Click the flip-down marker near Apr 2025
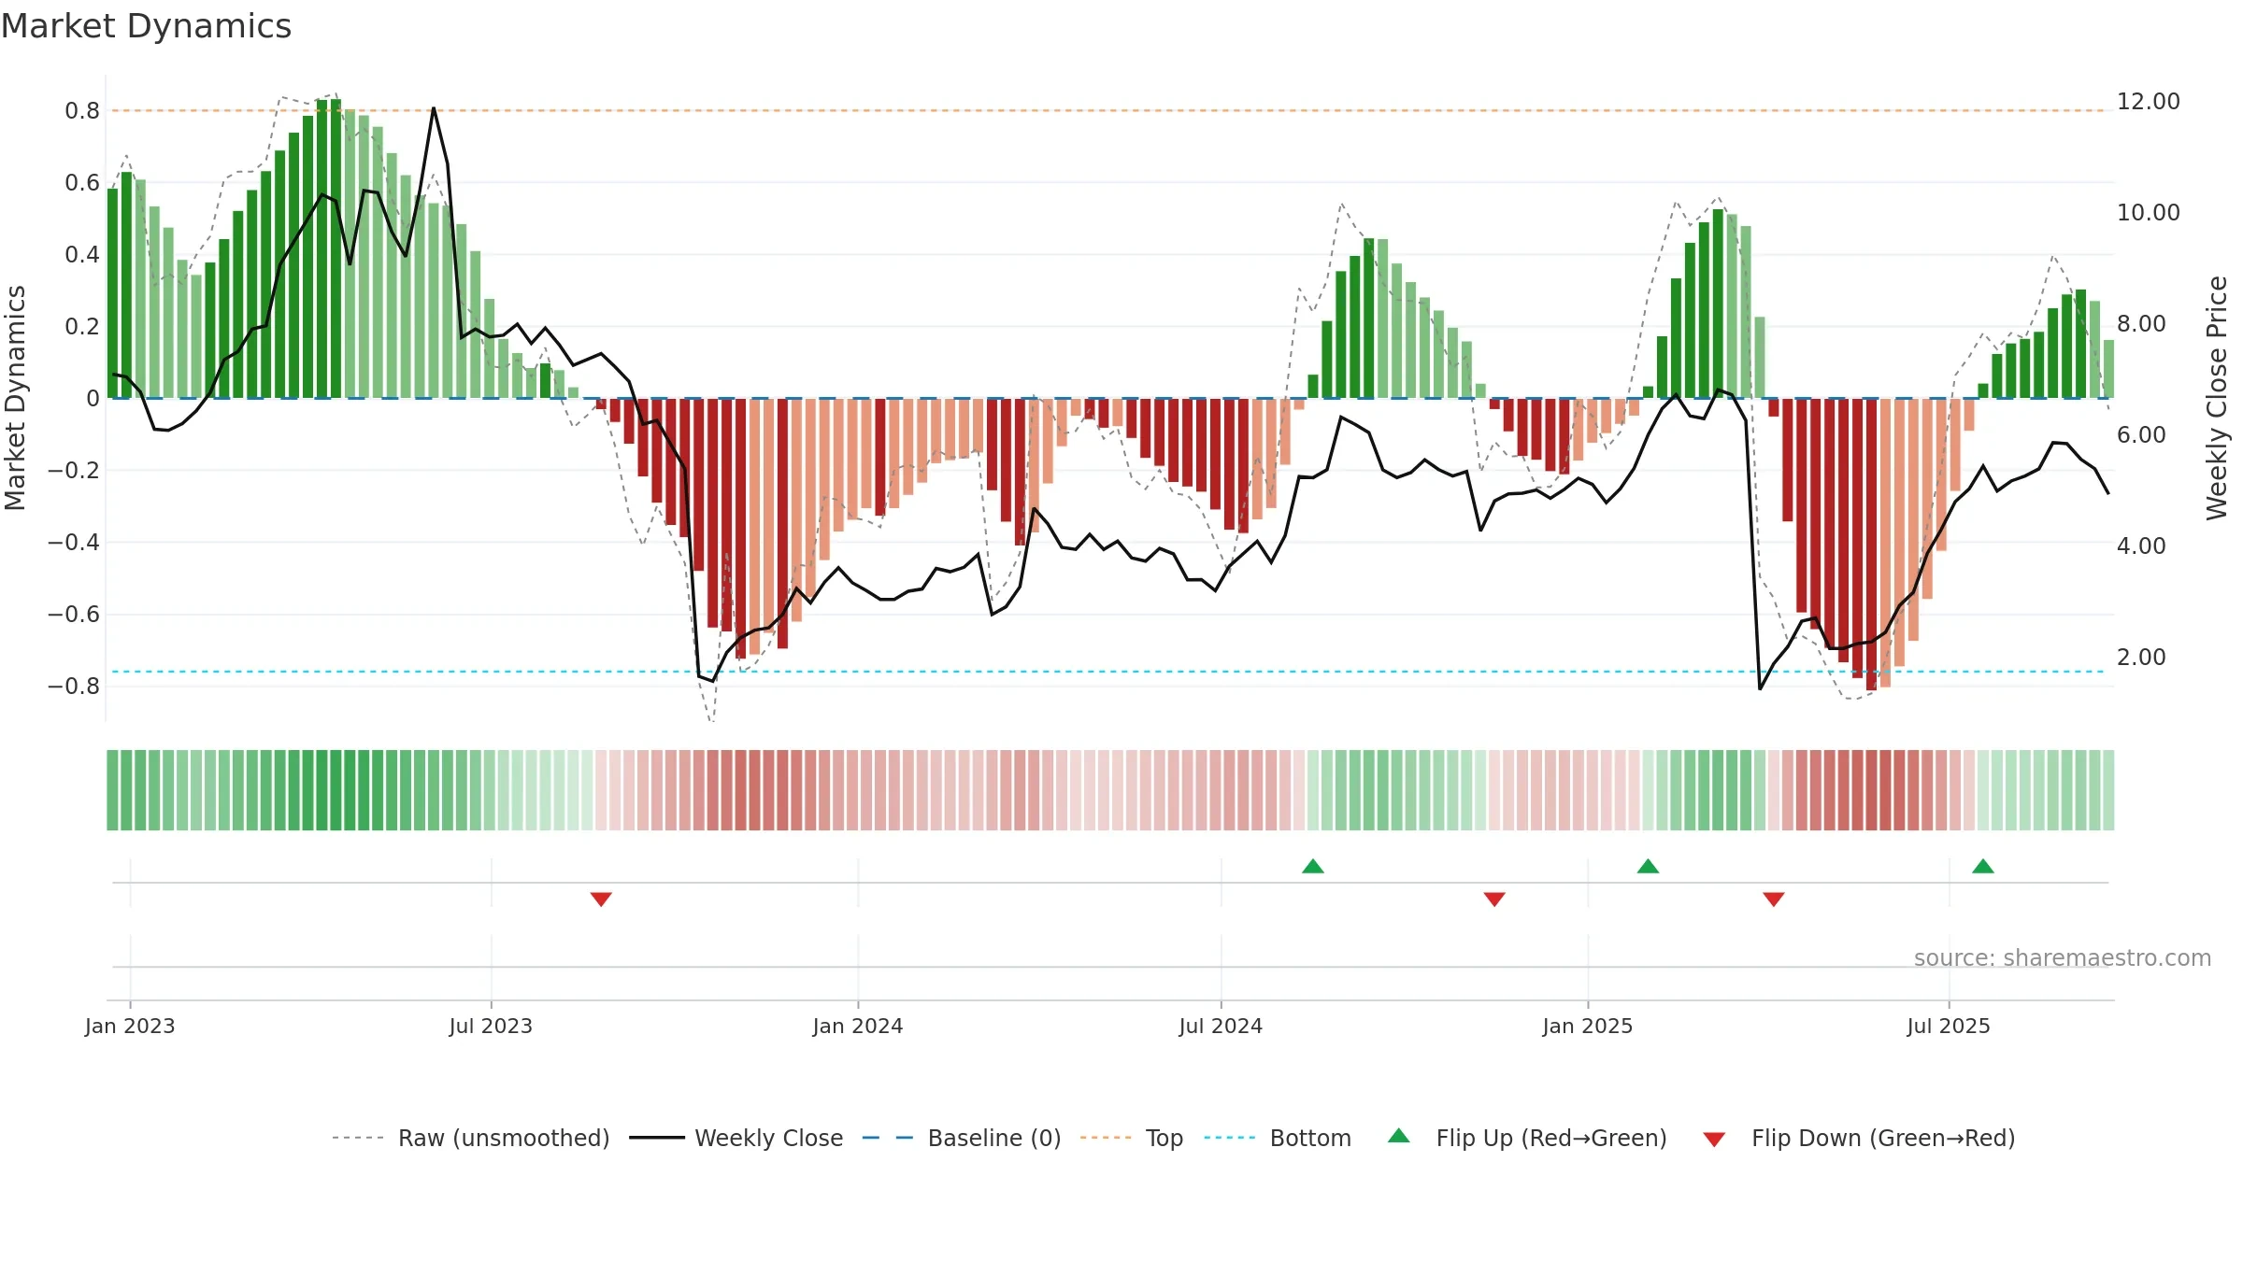Viewport: 2243px width, 1261px height. 1774,899
